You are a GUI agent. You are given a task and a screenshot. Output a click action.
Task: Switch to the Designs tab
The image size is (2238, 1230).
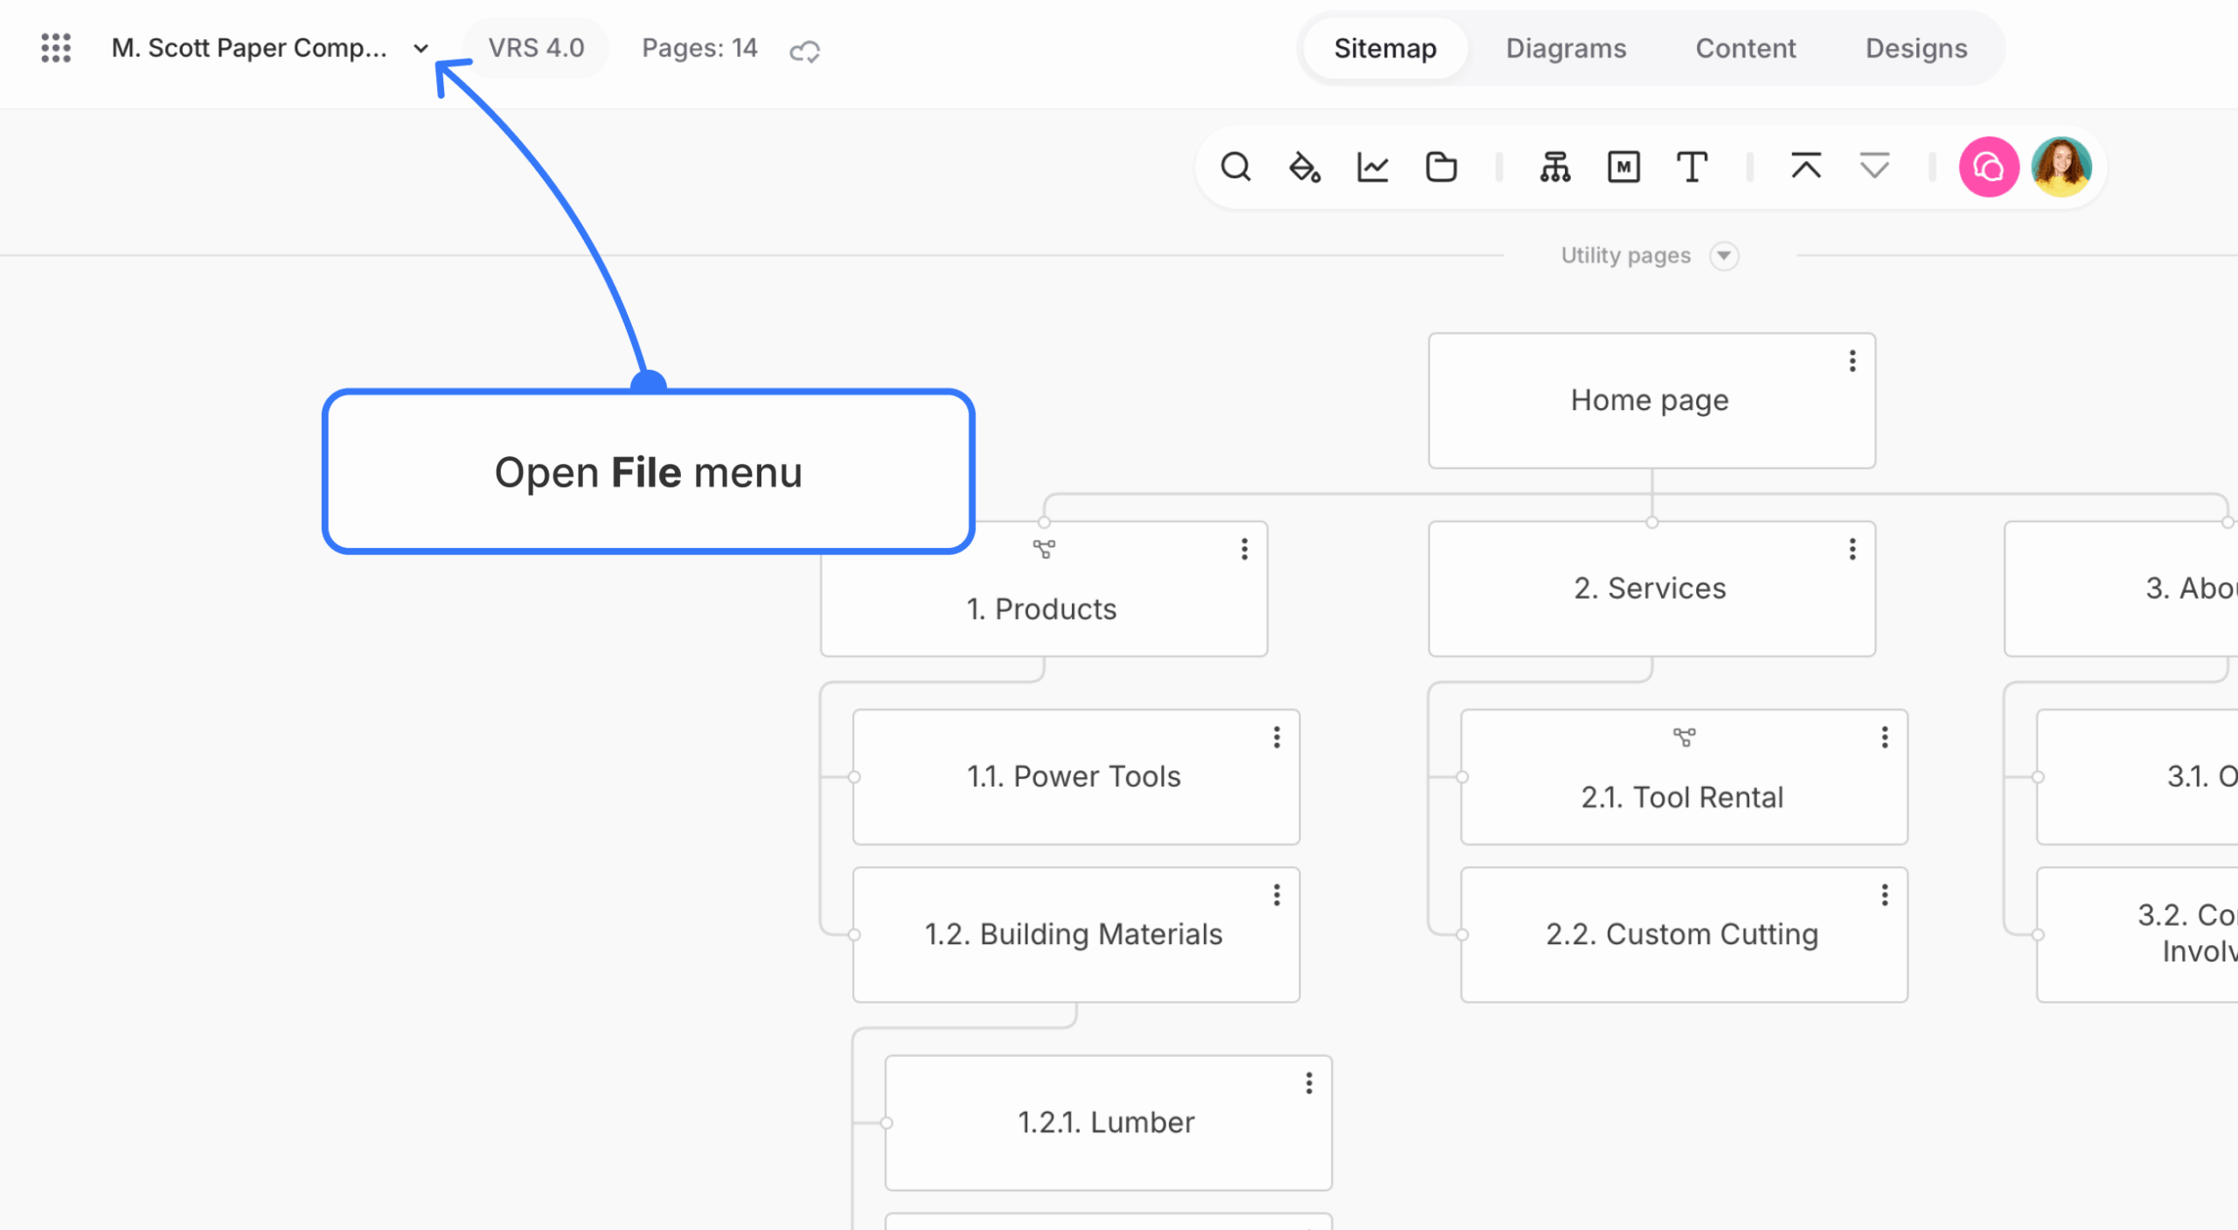point(1916,48)
